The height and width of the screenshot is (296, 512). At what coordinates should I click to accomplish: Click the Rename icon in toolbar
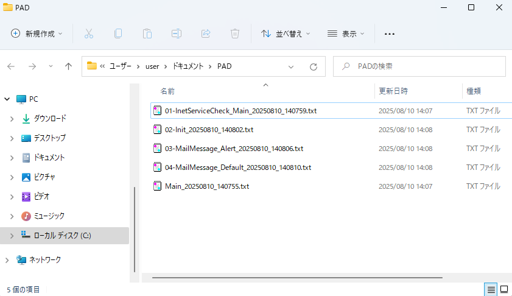click(x=177, y=33)
